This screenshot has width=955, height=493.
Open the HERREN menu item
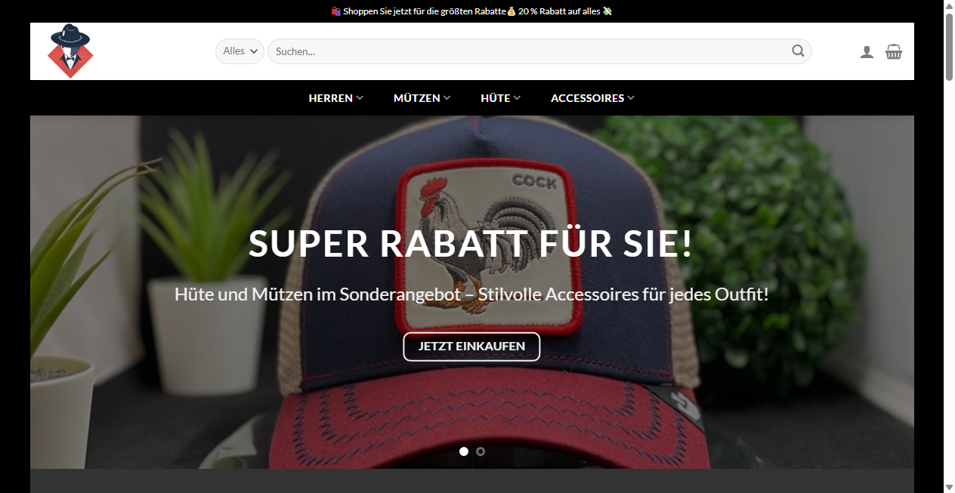pyautogui.click(x=330, y=97)
